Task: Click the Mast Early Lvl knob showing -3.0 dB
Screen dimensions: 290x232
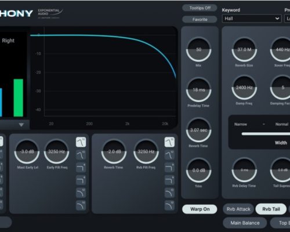Action: pos(27,151)
